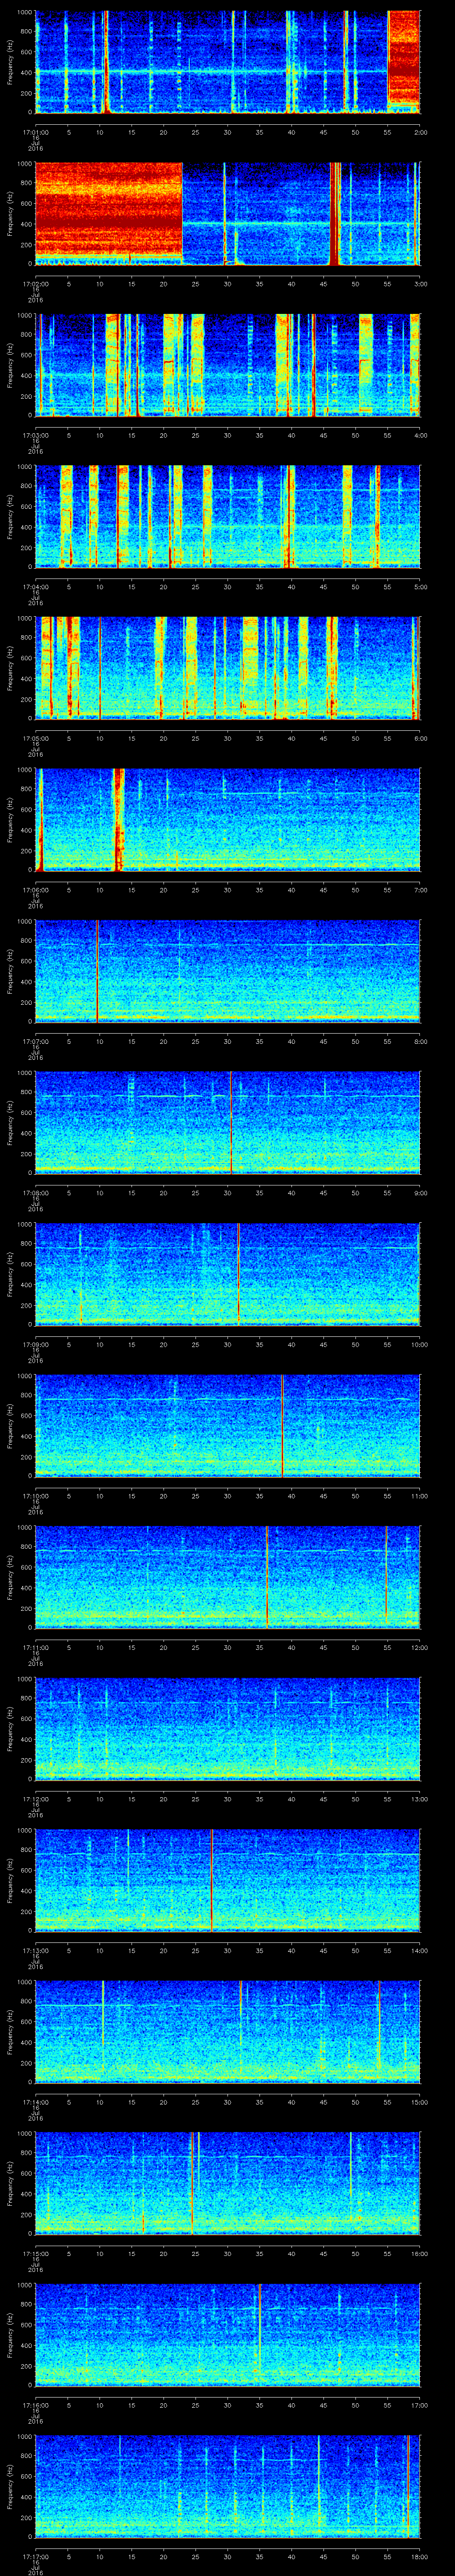Click the 17:08:00 start time label

(x=35, y=1192)
